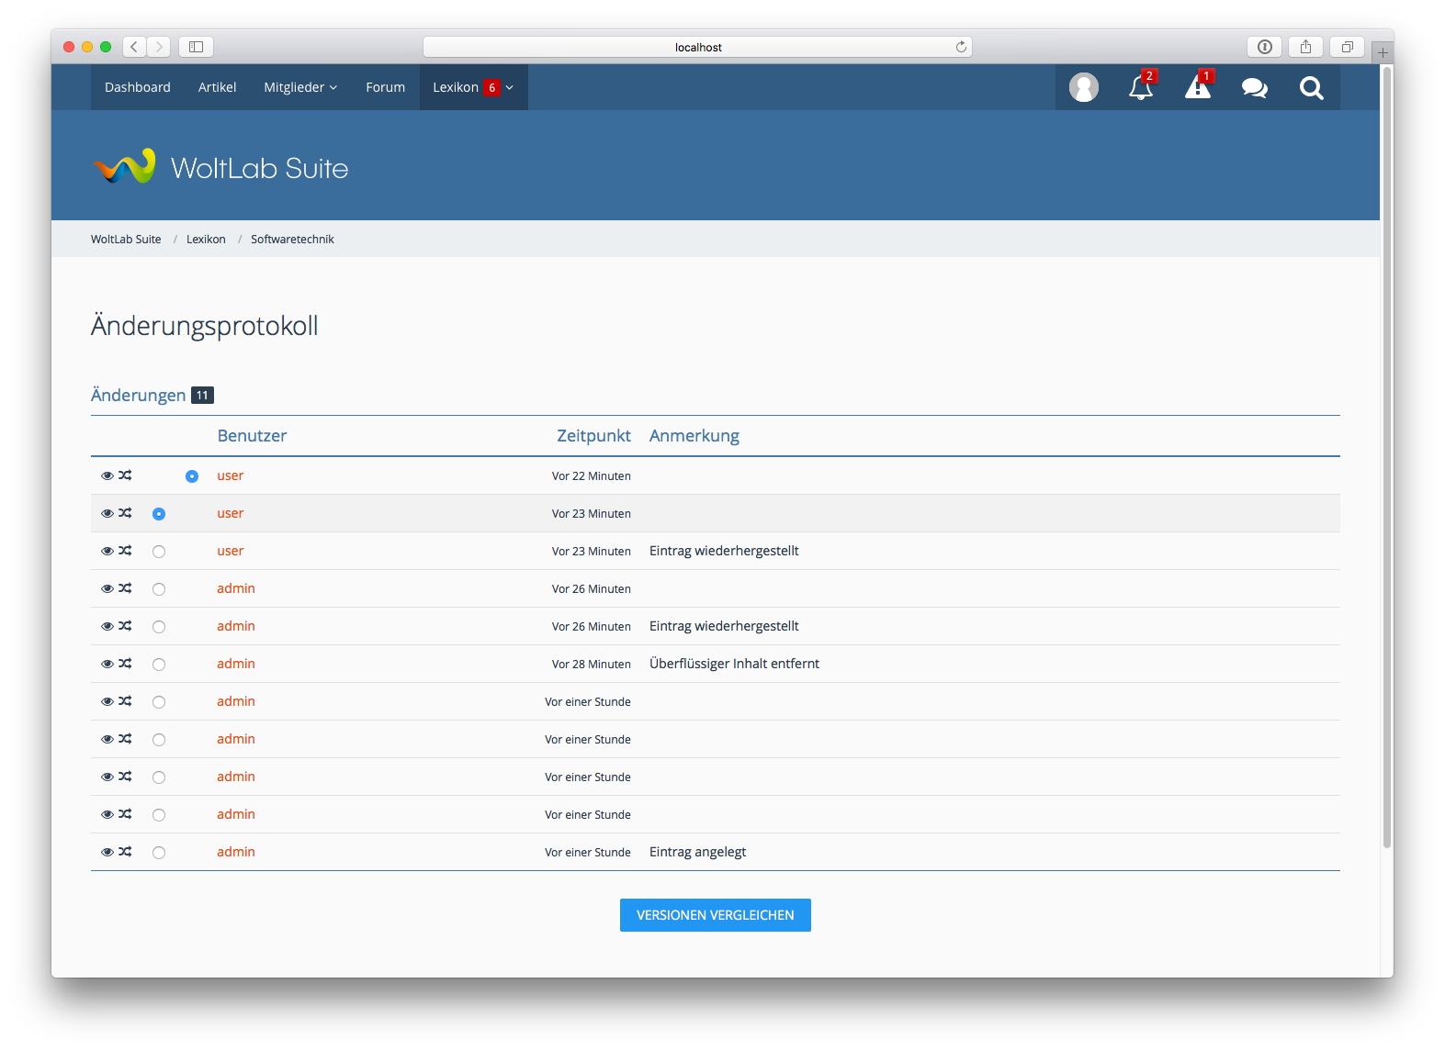Open the notifications bell icon

[1140, 88]
